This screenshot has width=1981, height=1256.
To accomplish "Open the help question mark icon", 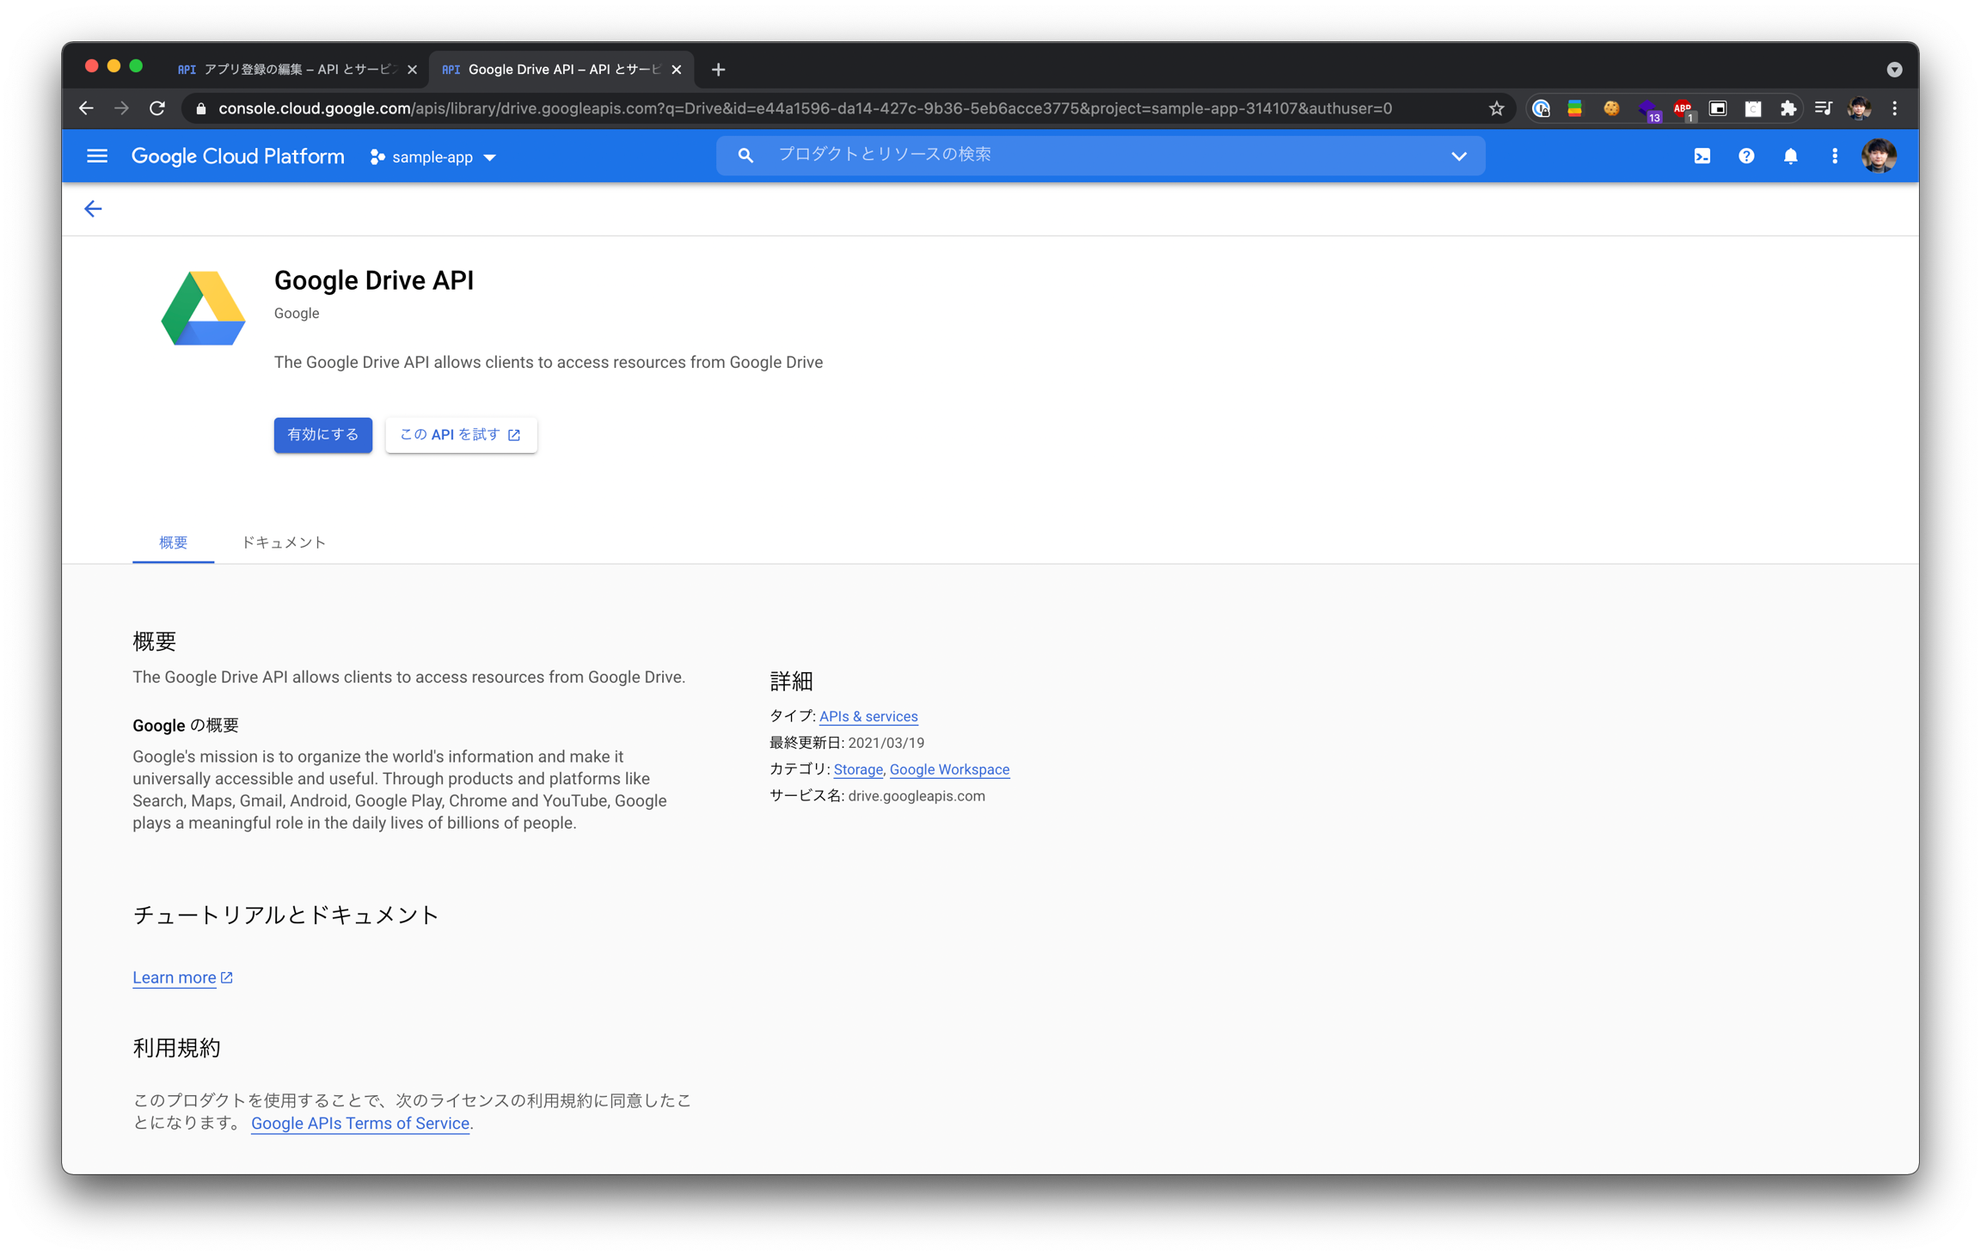I will [x=1745, y=156].
